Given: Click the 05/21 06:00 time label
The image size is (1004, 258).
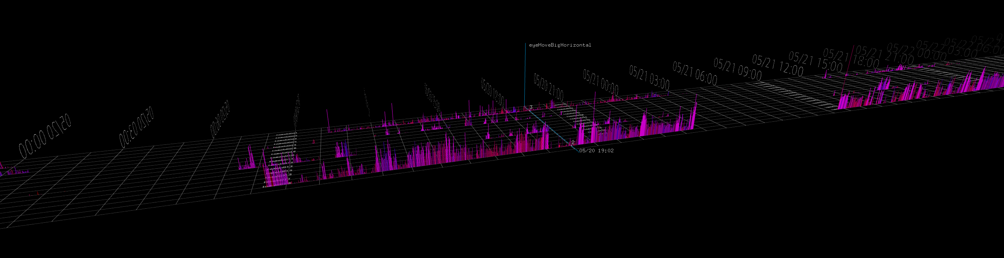Looking at the screenshot, I should (x=695, y=73).
